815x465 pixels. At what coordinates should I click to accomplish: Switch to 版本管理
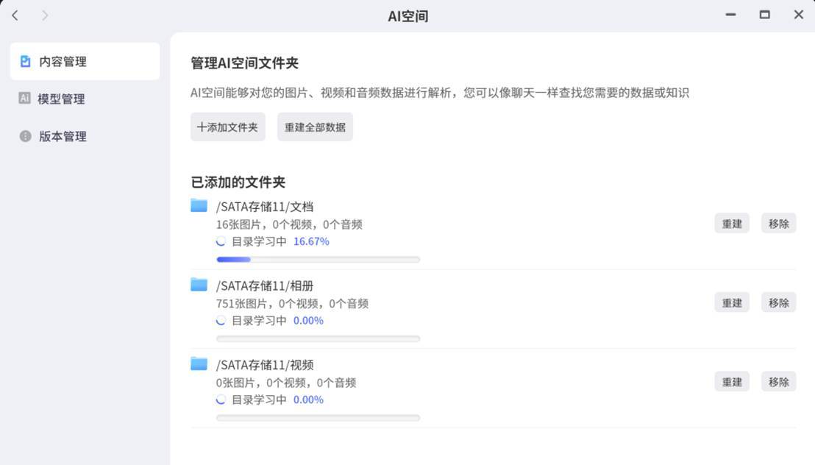point(63,136)
